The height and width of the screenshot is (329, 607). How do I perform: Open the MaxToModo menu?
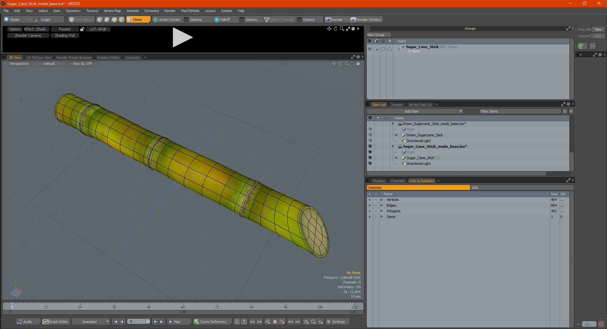click(190, 11)
